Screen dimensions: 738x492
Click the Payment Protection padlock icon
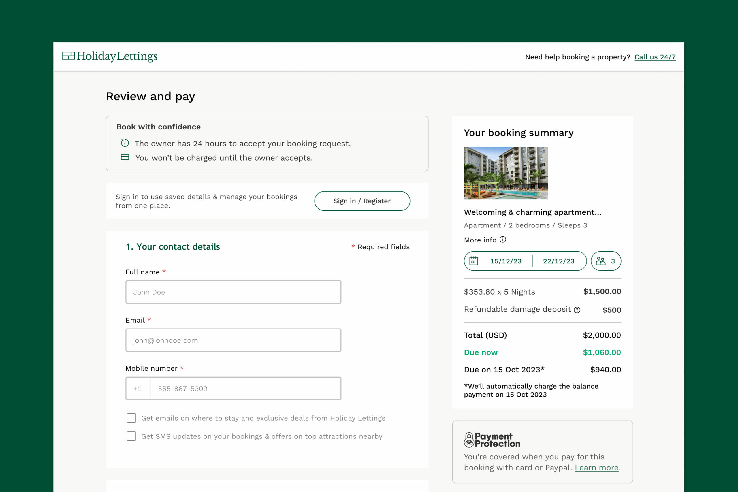(469, 440)
